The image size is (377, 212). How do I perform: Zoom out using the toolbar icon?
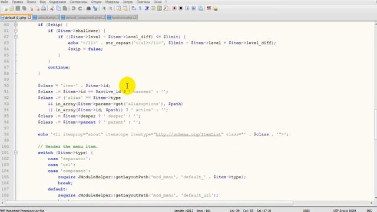coord(110,9)
